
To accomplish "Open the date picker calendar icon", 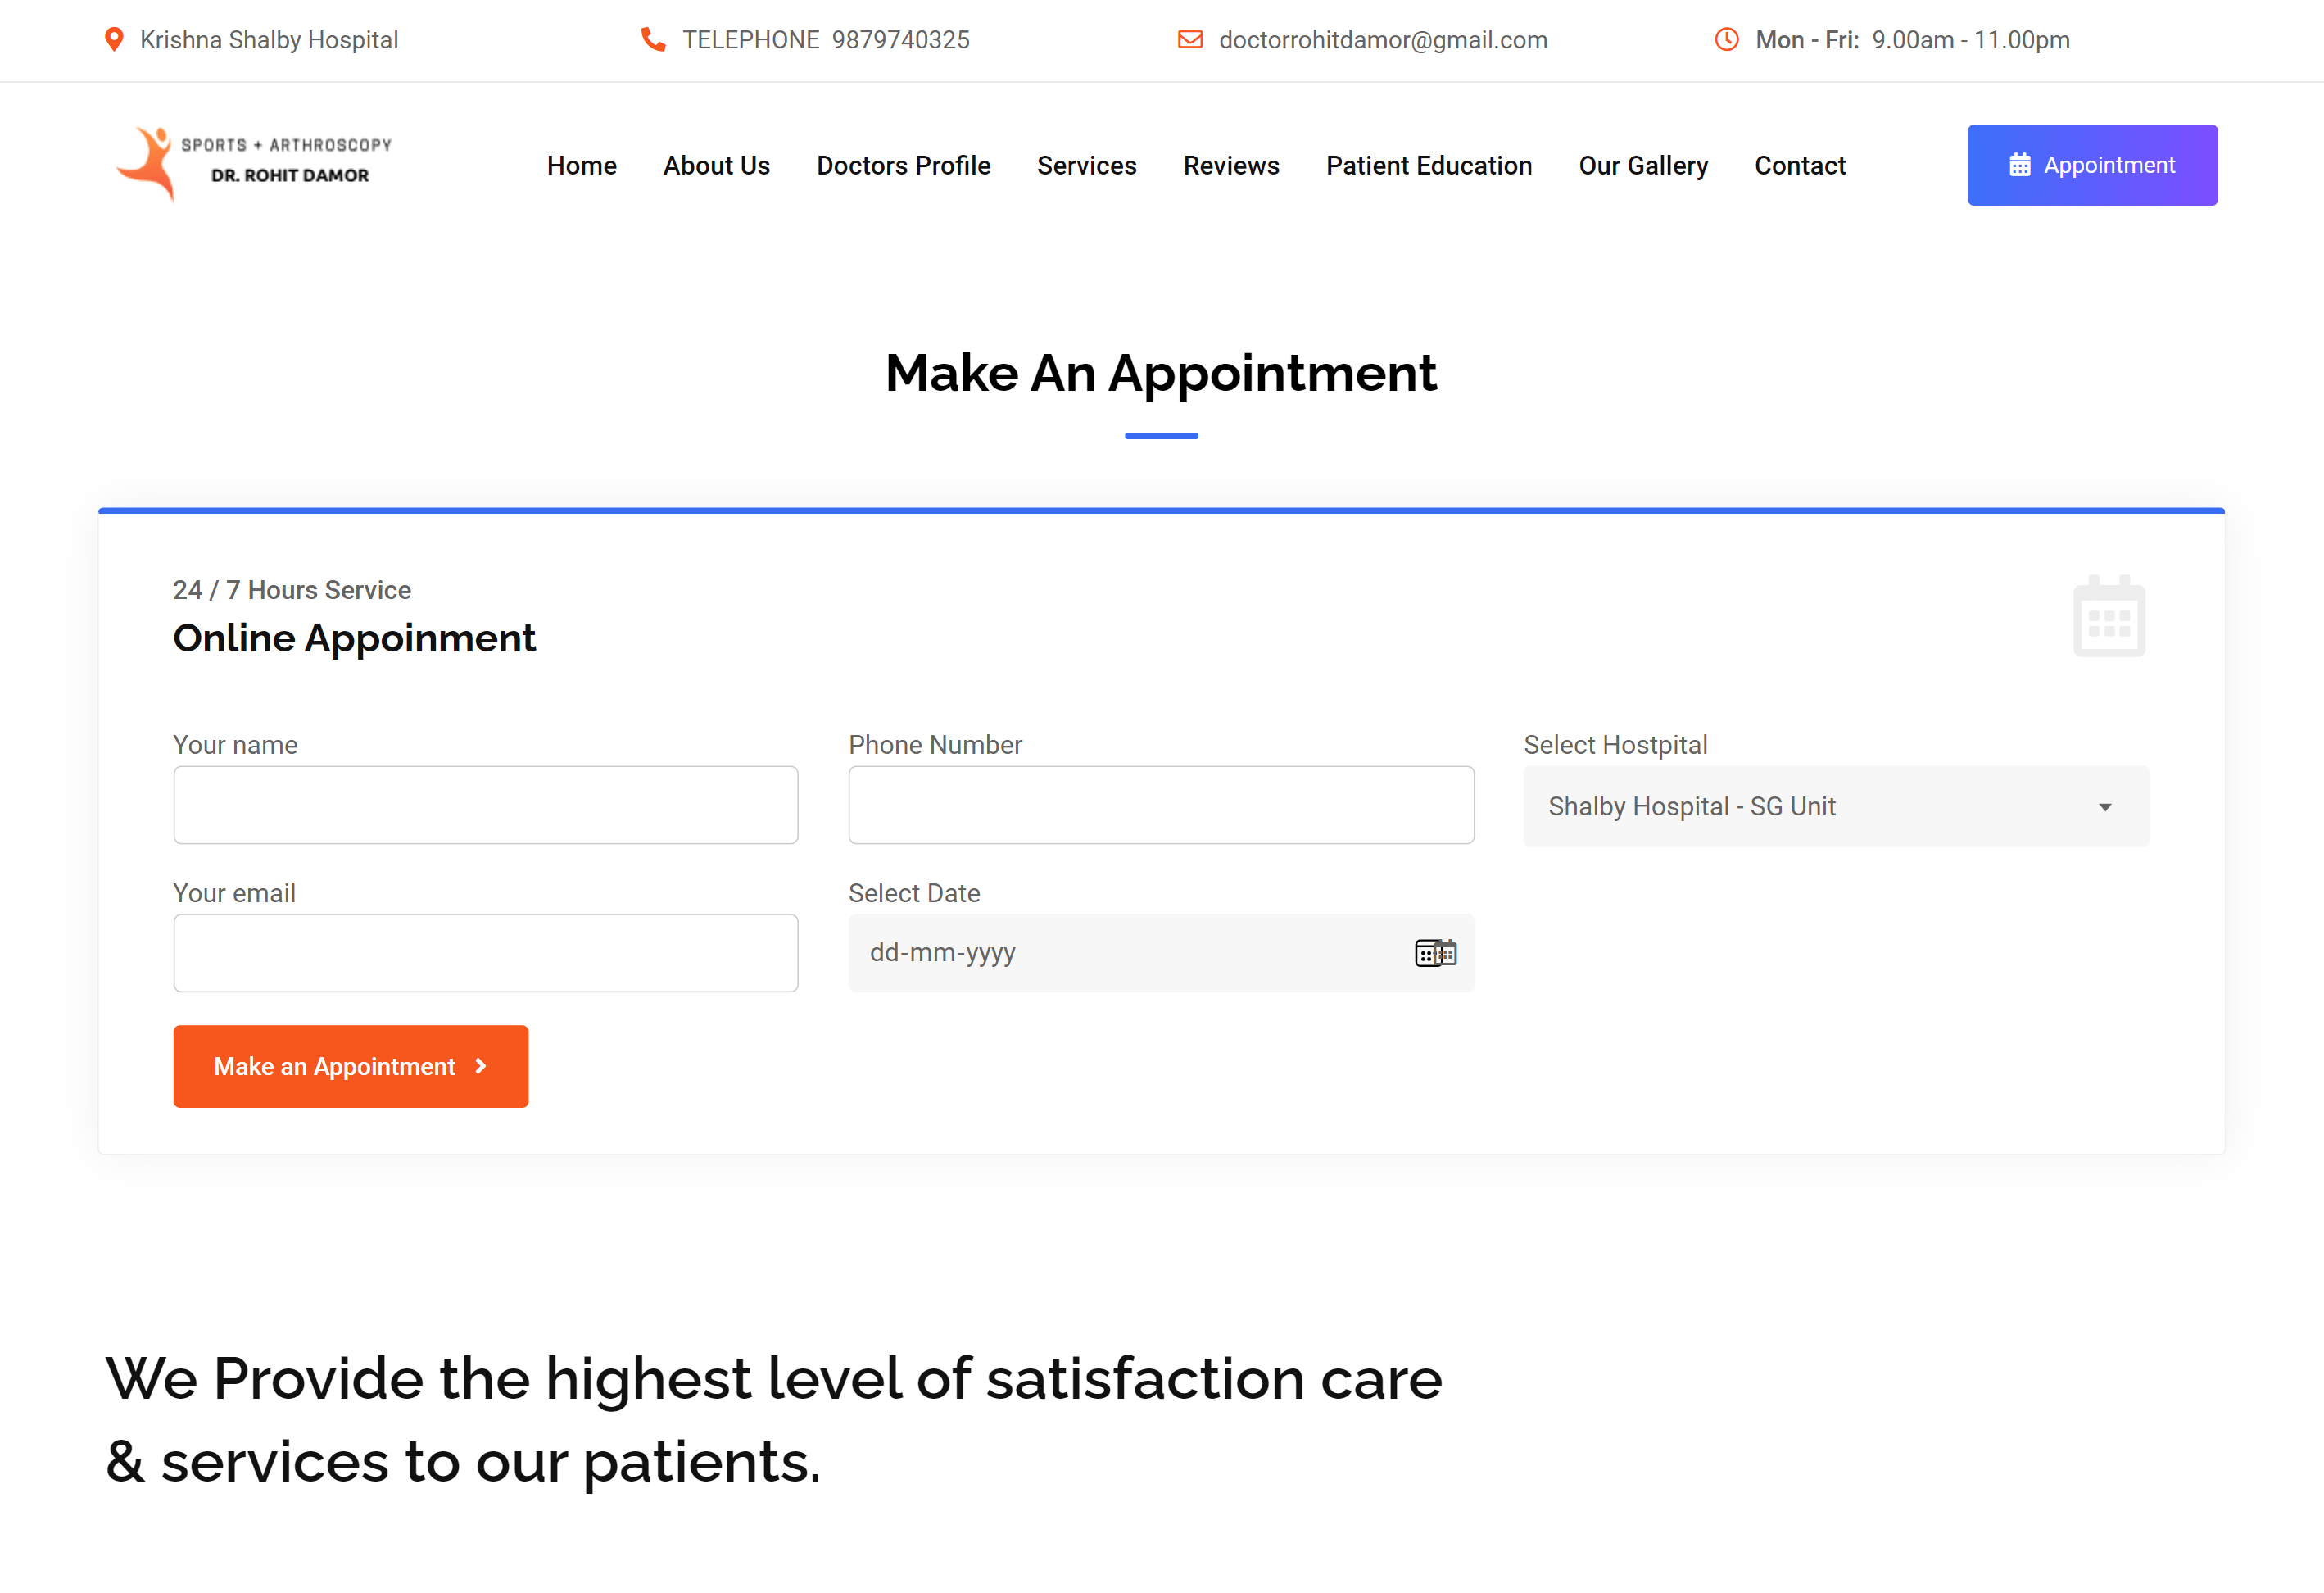I will (x=1435, y=954).
